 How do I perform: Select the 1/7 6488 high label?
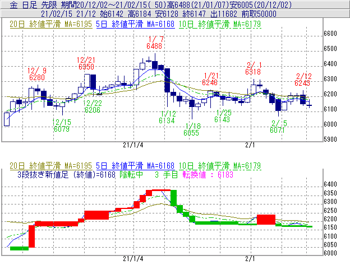point(155,43)
